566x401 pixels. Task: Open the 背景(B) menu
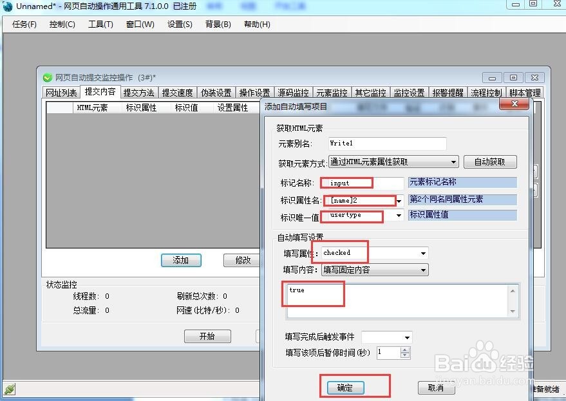click(218, 24)
